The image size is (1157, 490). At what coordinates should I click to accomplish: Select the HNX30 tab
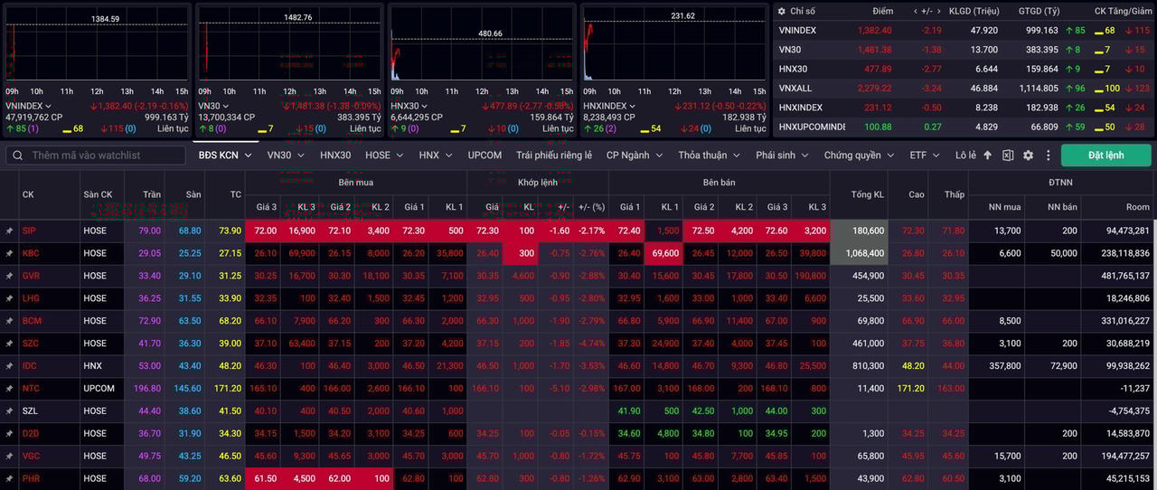[335, 155]
